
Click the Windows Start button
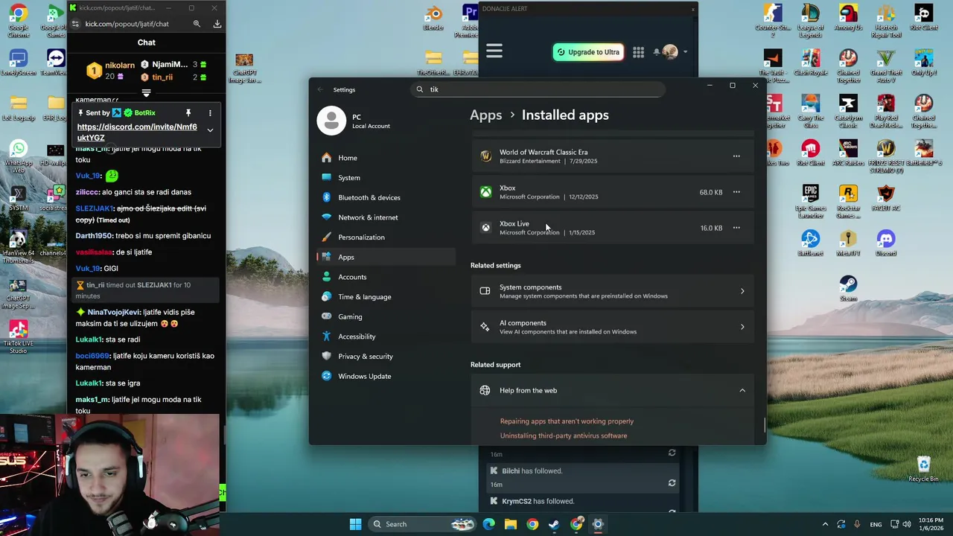pyautogui.click(x=355, y=524)
